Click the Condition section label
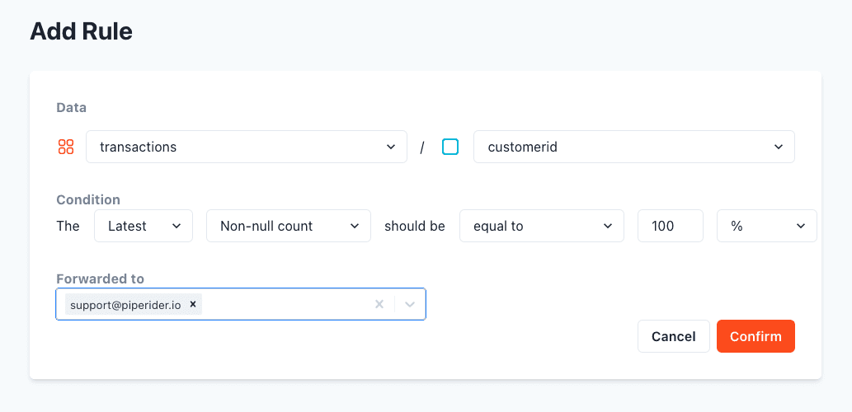852x412 pixels. (x=88, y=199)
